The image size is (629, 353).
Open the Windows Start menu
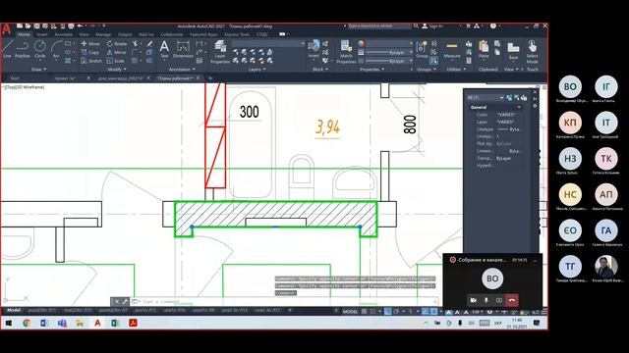(9, 323)
